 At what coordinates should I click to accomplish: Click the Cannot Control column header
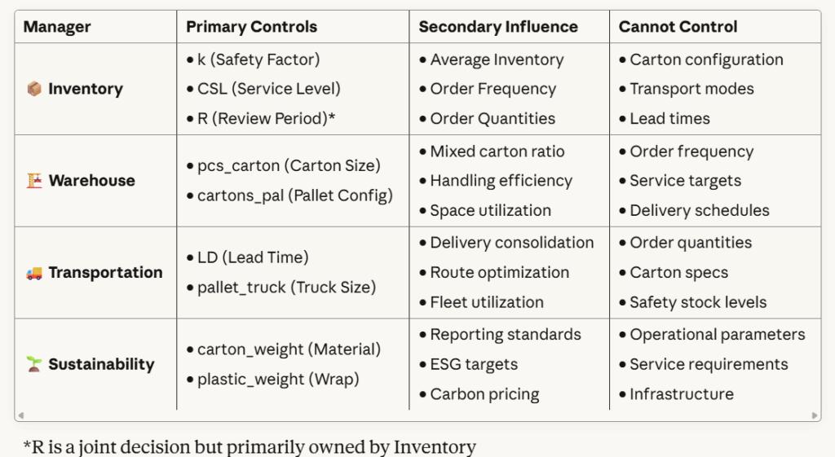pyautogui.click(x=678, y=27)
